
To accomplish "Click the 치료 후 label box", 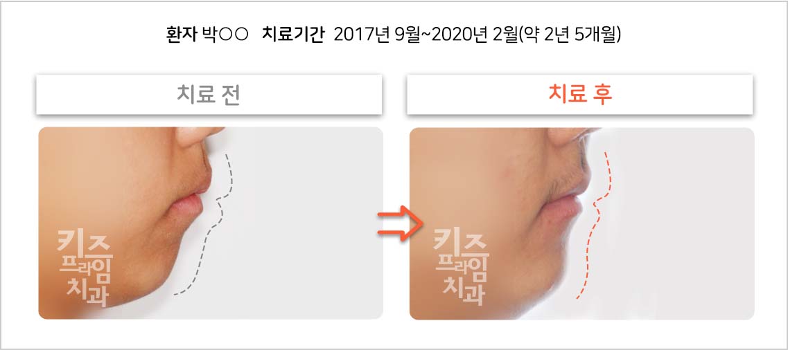I will click(x=580, y=95).
